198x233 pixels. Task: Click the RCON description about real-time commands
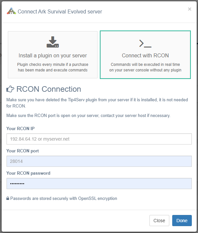pyautogui.click(x=145, y=67)
